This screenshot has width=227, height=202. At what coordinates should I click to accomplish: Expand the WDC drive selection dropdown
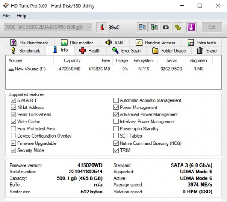point(48,27)
